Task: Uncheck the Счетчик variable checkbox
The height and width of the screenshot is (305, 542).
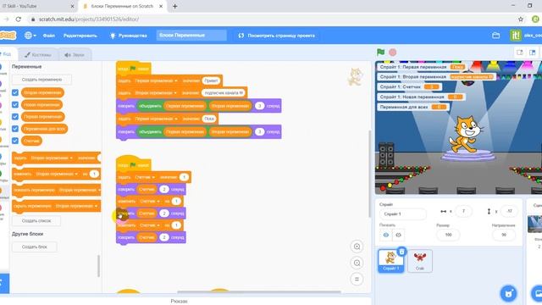Action: tap(15, 141)
